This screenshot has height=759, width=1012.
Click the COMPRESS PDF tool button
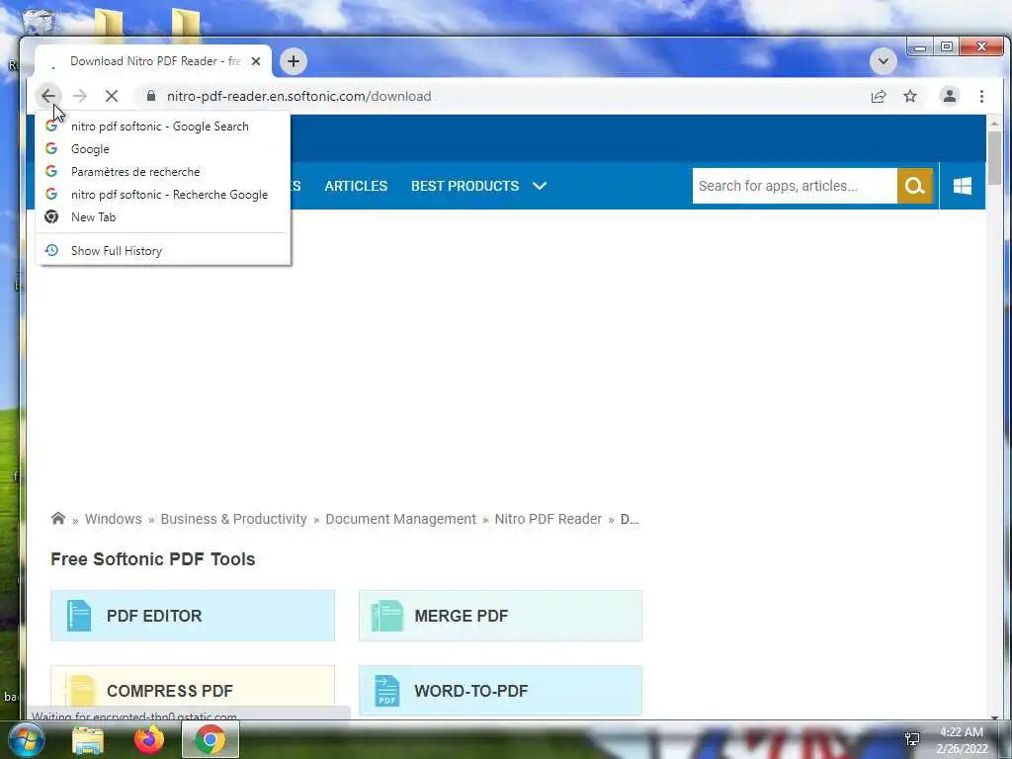click(x=193, y=691)
